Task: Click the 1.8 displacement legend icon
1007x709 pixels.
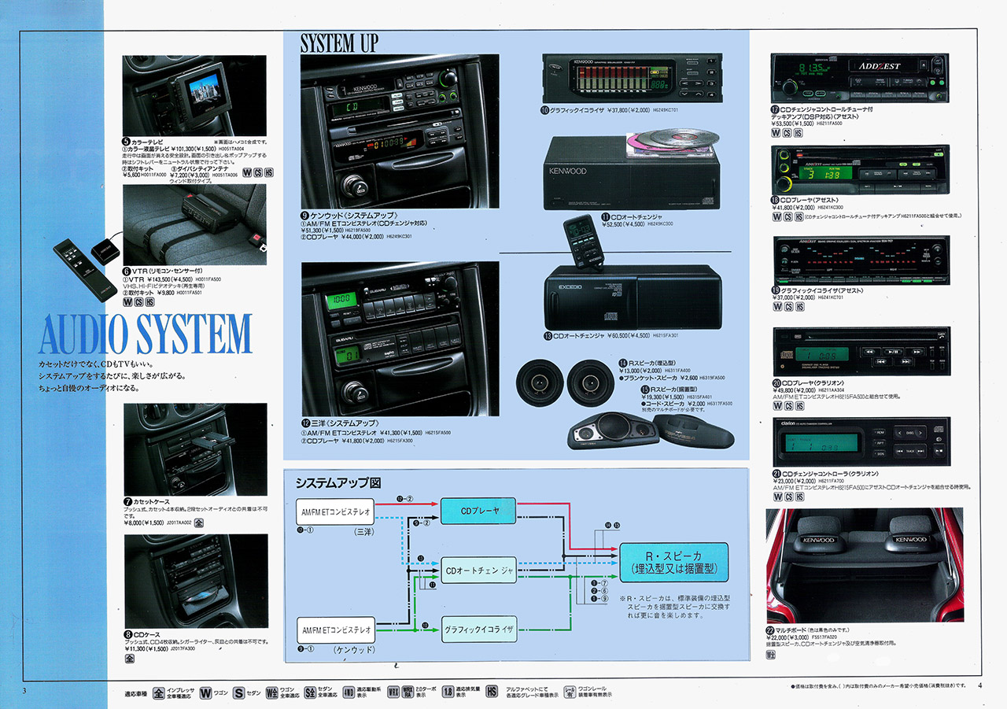Action: (448, 693)
